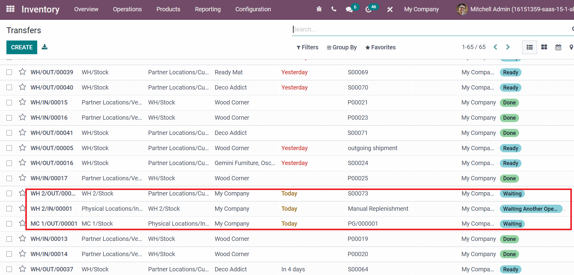Open the Products menu
Screen dimensions: 574x275
(x=168, y=9)
